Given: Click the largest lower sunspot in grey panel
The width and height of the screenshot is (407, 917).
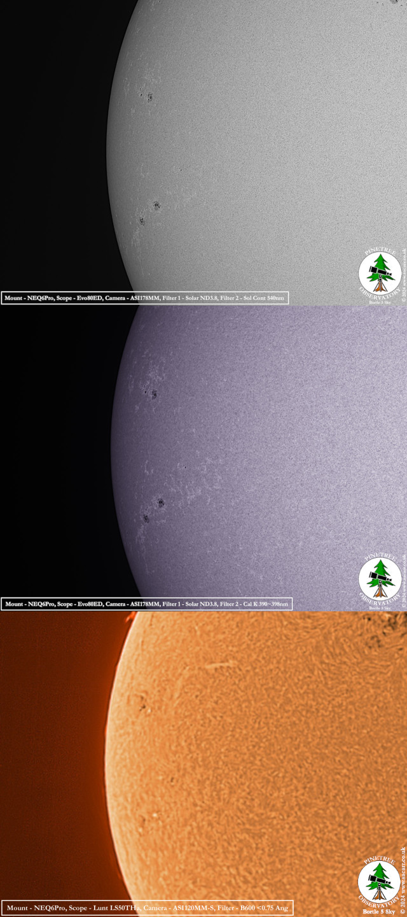Looking at the screenshot, I should (x=156, y=206).
